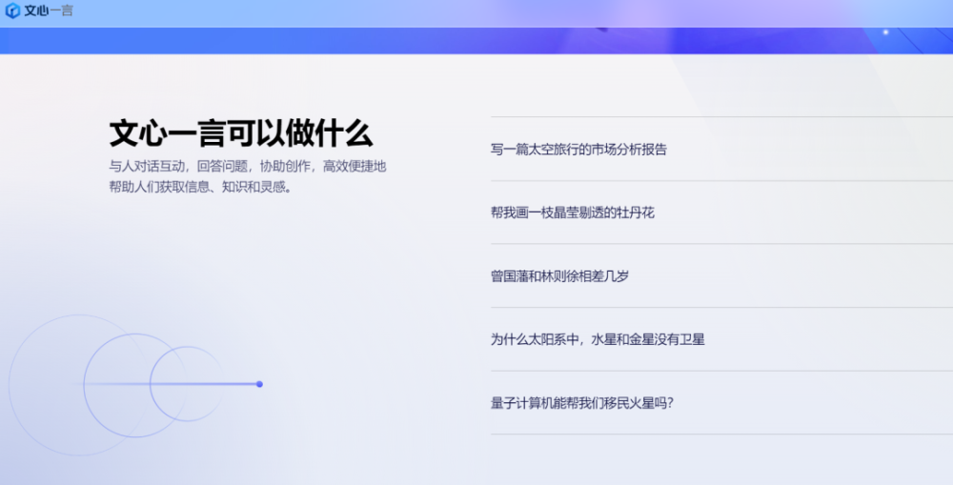Click the 文心一言 cube logo icon
This screenshot has width=953, height=485.
[x=12, y=10]
